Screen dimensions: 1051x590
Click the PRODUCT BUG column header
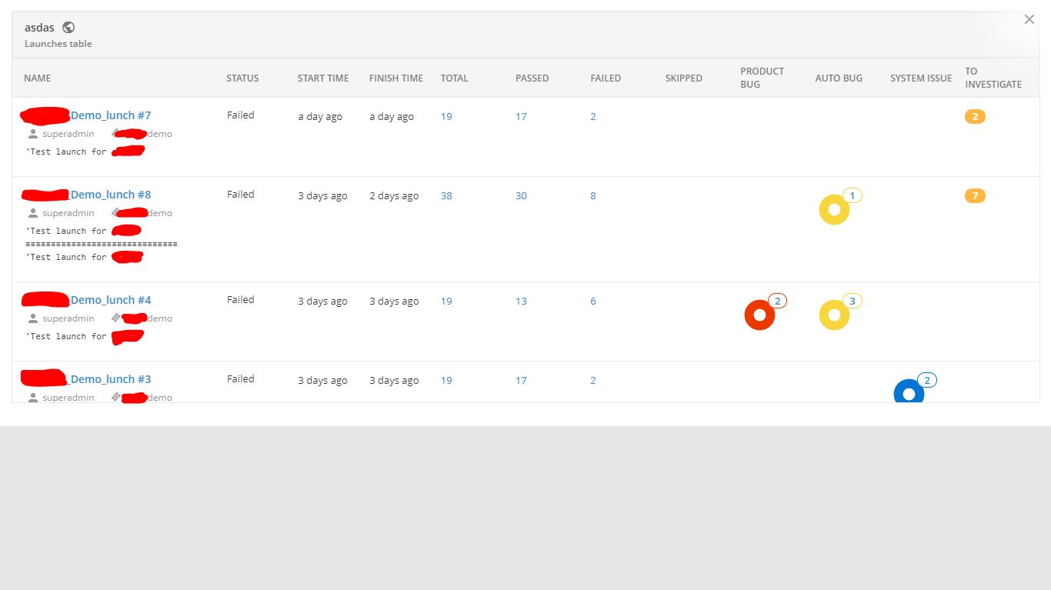(762, 78)
